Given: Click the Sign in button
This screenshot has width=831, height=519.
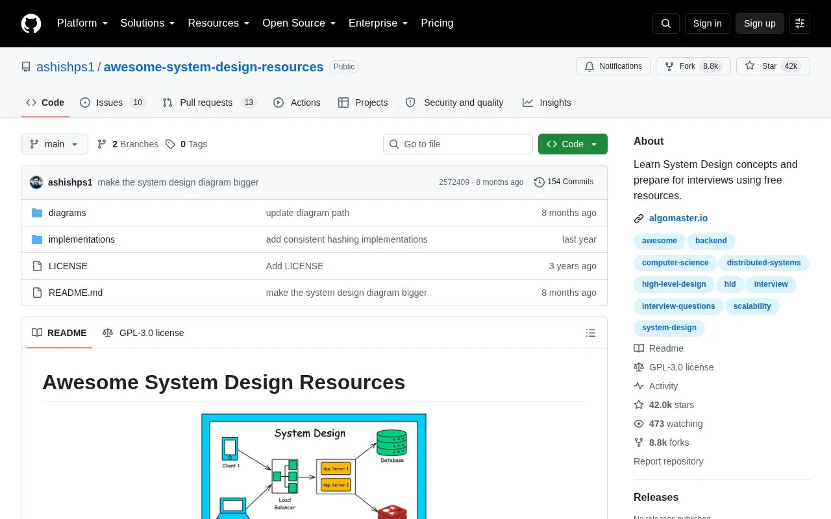Looking at the screenshot, I should [x=707, y=23].
